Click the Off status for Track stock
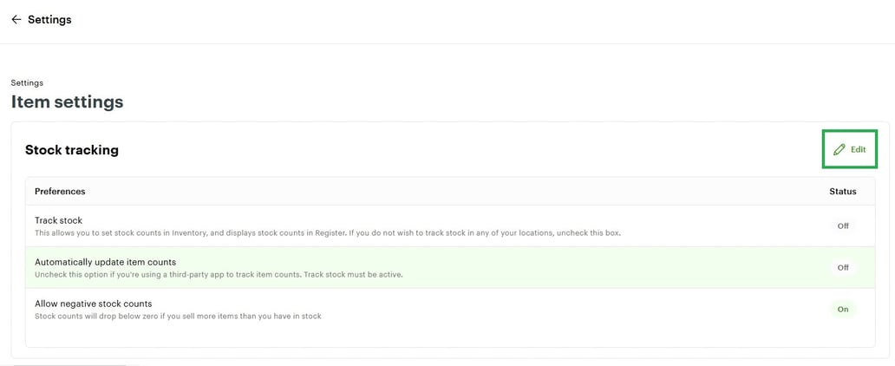Image resolution: width=895 pixels, height=366 pixels. [x=842, y=225]
